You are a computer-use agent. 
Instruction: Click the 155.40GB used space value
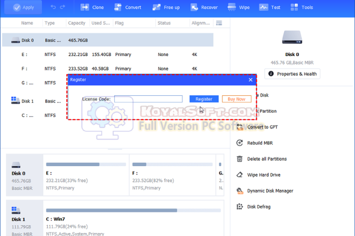coord(102,55)
